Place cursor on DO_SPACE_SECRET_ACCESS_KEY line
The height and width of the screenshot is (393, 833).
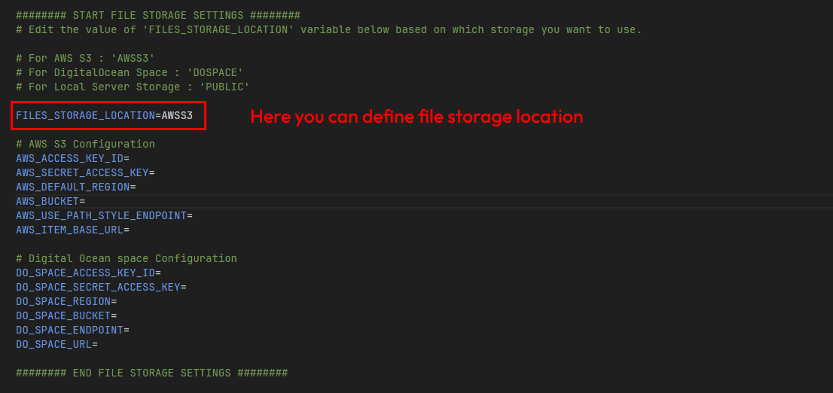coord(101,287)
